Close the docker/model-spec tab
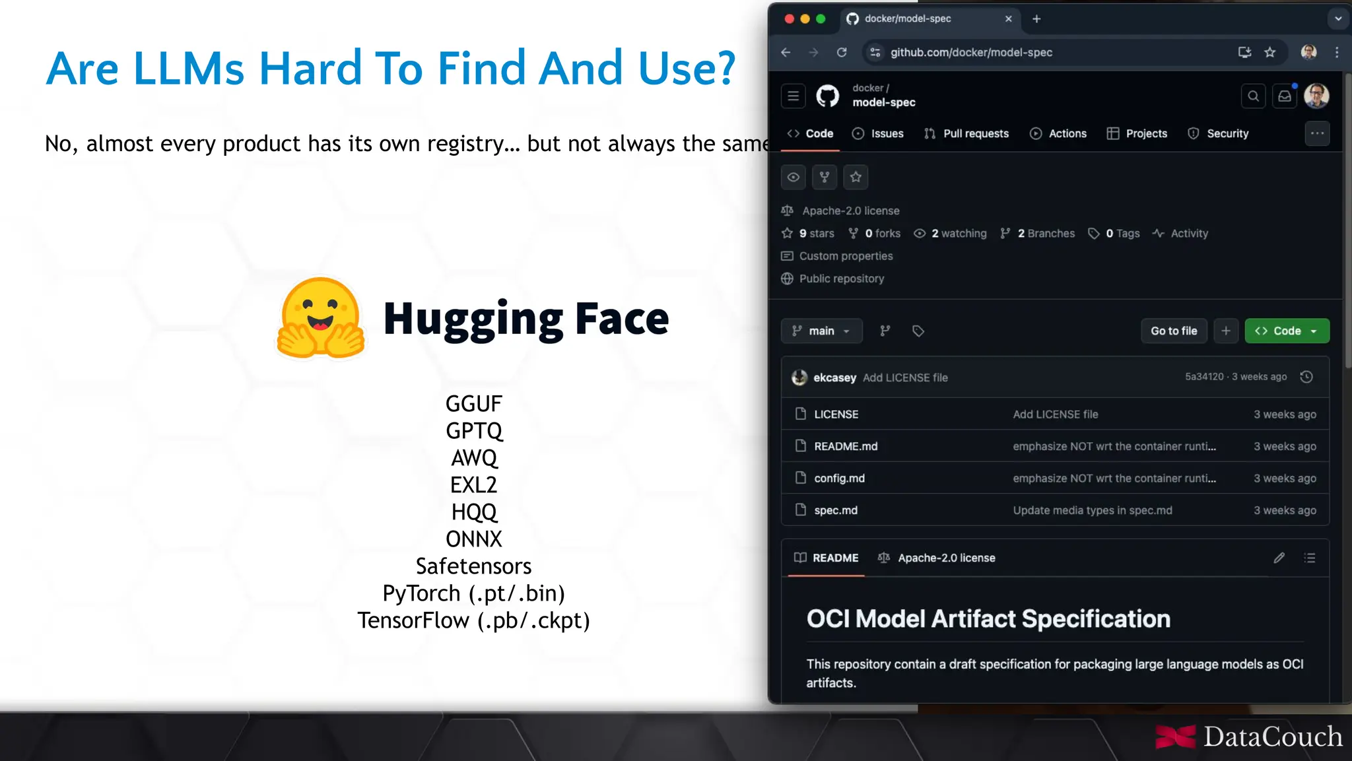Screen dimensions: 1352x761 pyautogui.click(x=1008, y=18)
